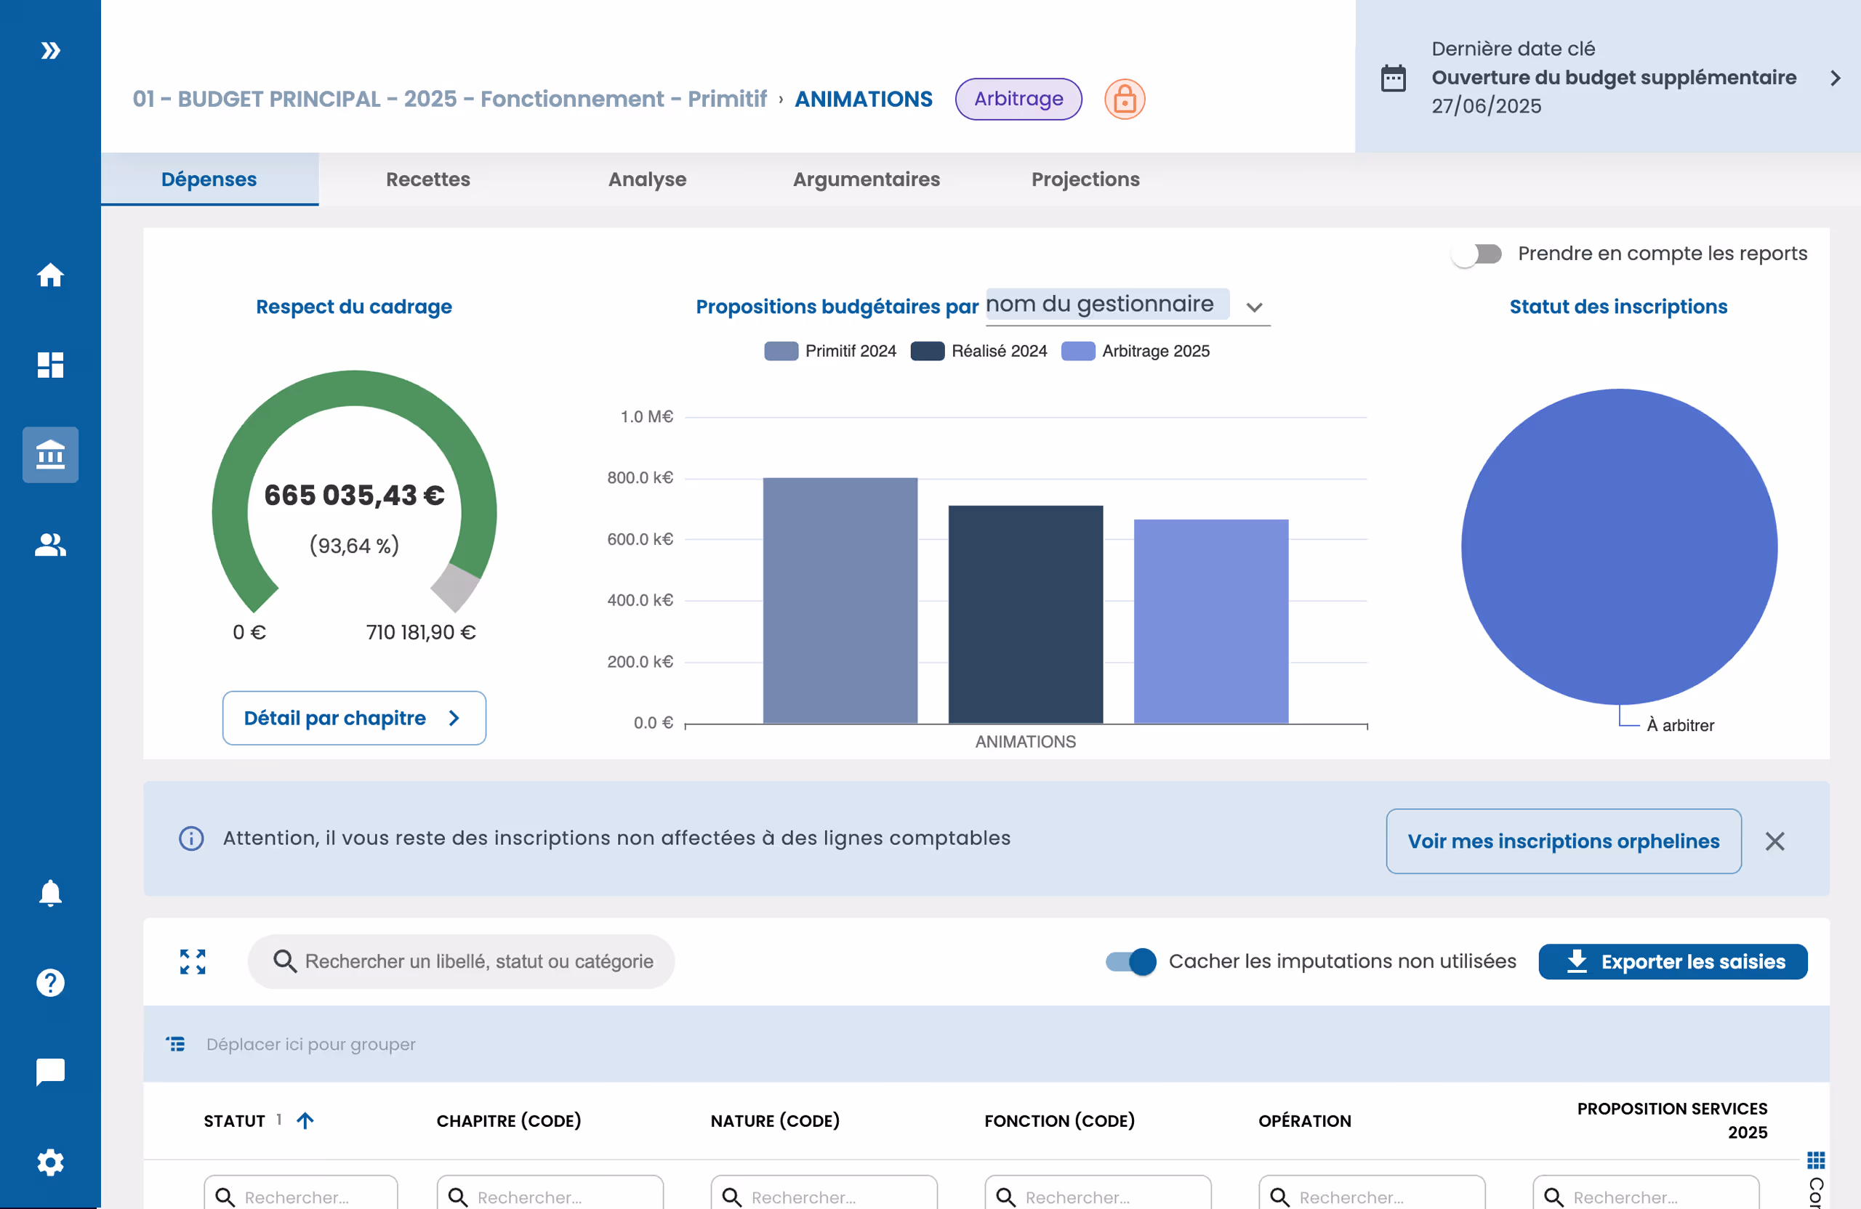Open the chat message icon in sidebar

pyautogui.click(x=50, y=1072)
